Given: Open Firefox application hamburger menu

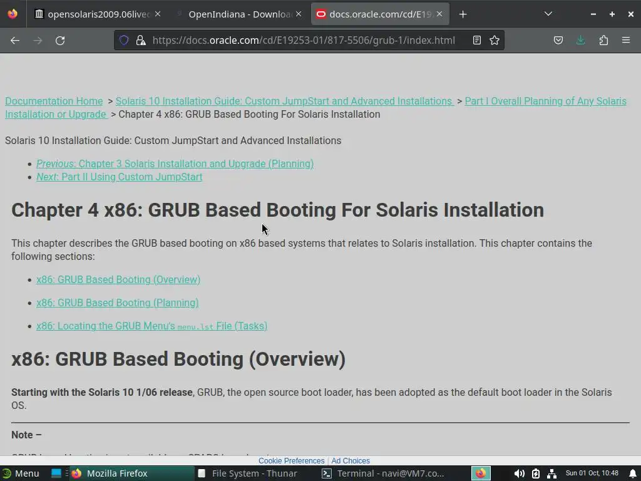Looking at the screenshot, I should [626, 40].
